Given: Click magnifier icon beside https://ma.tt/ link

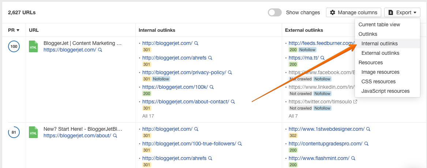Looking at the screenshot, I should pyautogui.click(x=323, y=58).
